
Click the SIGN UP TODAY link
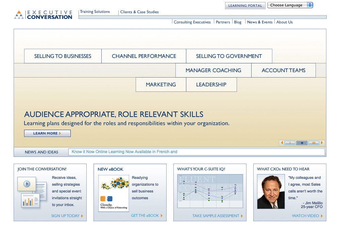pyautogui.click(x=65, y=216)
